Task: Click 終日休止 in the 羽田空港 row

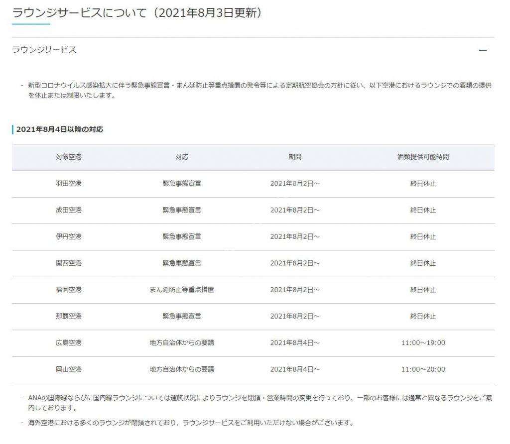Action: [x=423, y=183]
